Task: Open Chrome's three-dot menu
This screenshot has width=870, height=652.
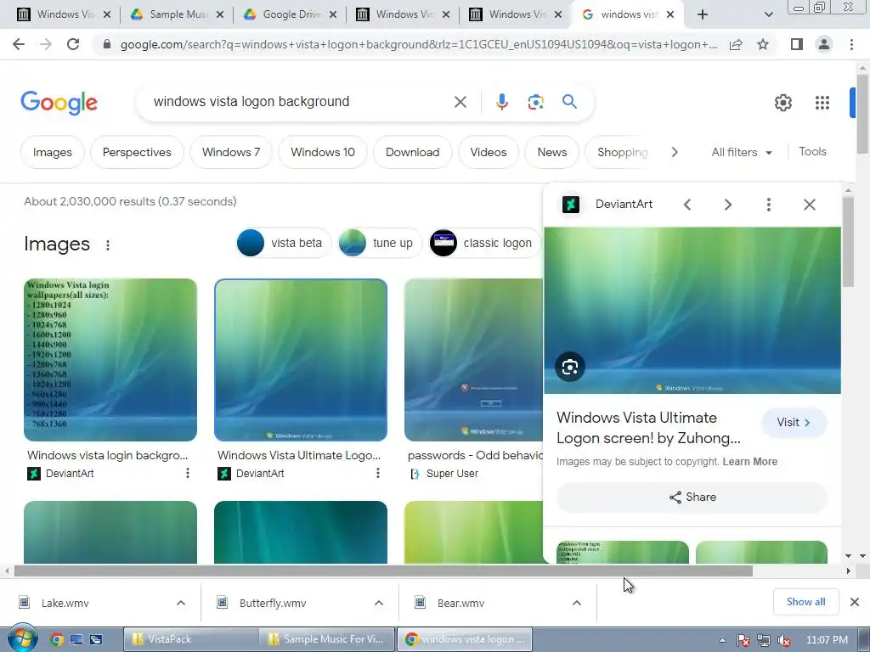Action: (x=851, y=44)
